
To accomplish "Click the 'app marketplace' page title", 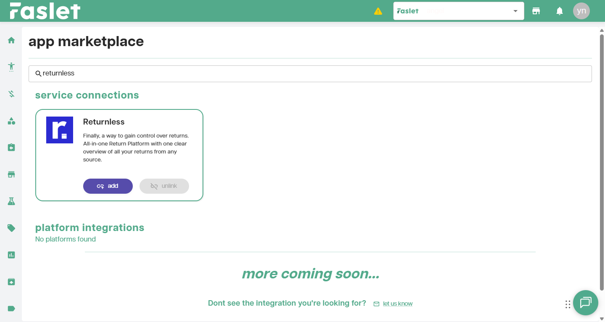I will pyautogui.click(x=86, y=42).
